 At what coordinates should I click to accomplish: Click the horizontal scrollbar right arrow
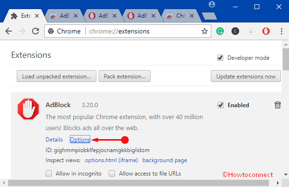[x=278, y=183]
